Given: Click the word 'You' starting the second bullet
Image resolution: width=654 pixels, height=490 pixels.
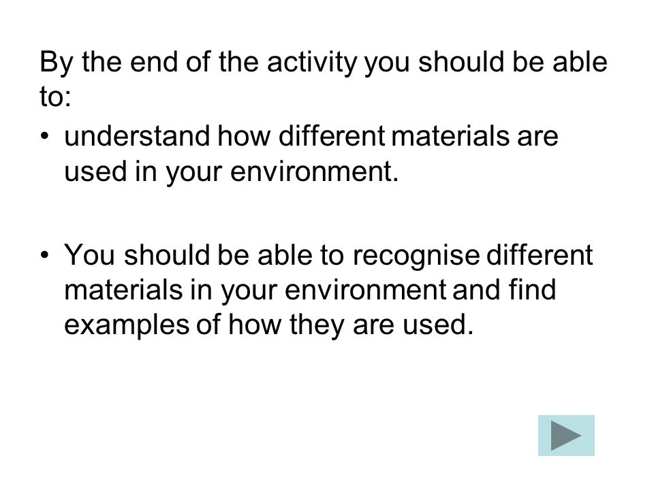Looking at the screenshot, I should pos(89,255).
